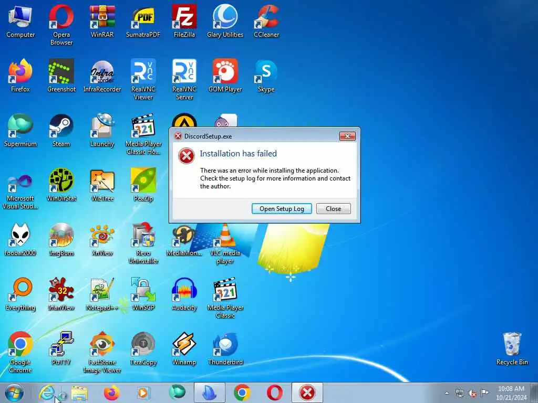The height and width of the screenshot is (403, 538).
Task: Click the XnView desktop icon
Action: (x=102, y=239)
